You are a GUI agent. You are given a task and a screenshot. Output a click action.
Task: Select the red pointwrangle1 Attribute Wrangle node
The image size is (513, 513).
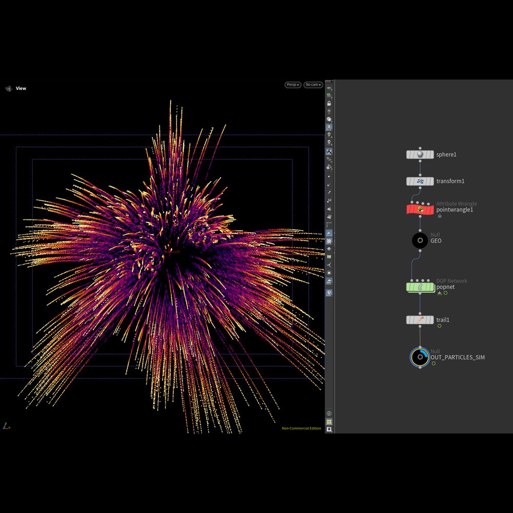[x=420, y=209]
